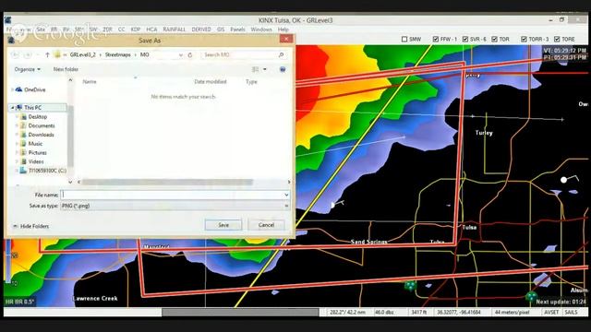Select the Desktop folder icon

[24, 117]
